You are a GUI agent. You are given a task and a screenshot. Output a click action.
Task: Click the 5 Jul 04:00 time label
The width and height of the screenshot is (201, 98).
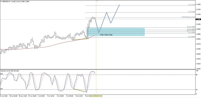[x=70, y=96]
